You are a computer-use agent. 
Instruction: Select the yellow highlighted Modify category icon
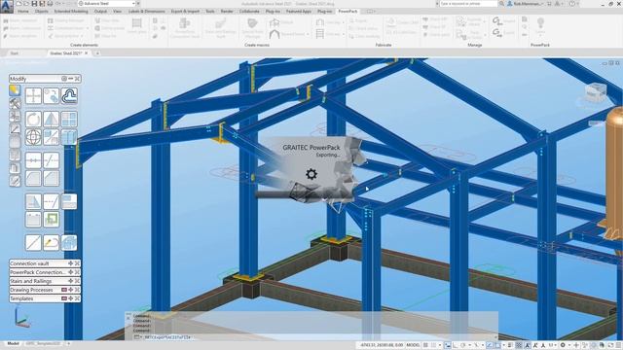[15, 90]
